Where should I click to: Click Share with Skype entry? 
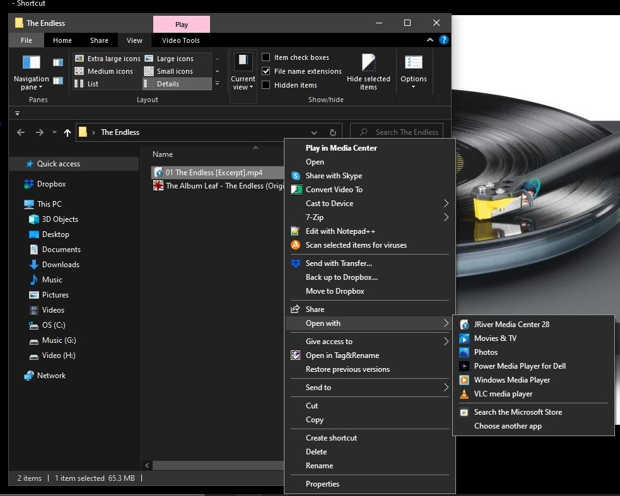333,176
